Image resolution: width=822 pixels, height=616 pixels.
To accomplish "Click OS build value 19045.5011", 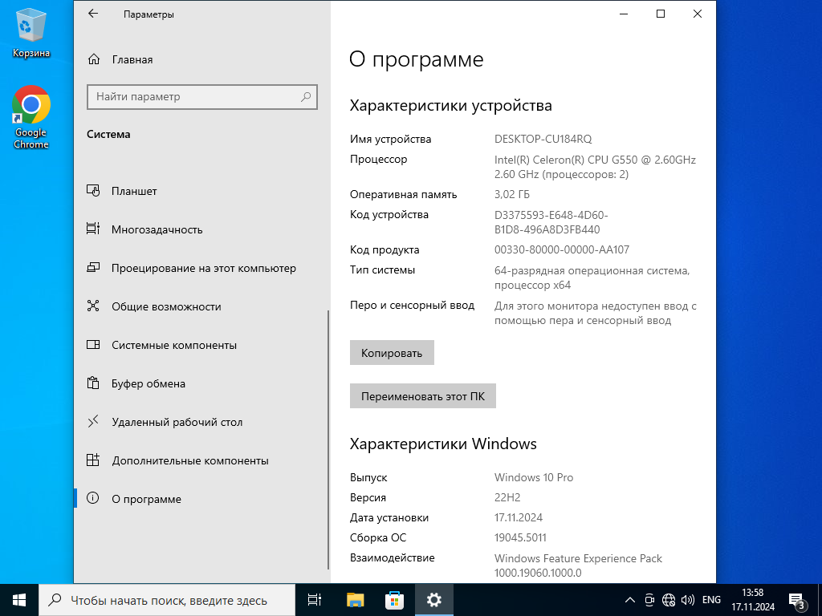I will [x=520, y=537].
